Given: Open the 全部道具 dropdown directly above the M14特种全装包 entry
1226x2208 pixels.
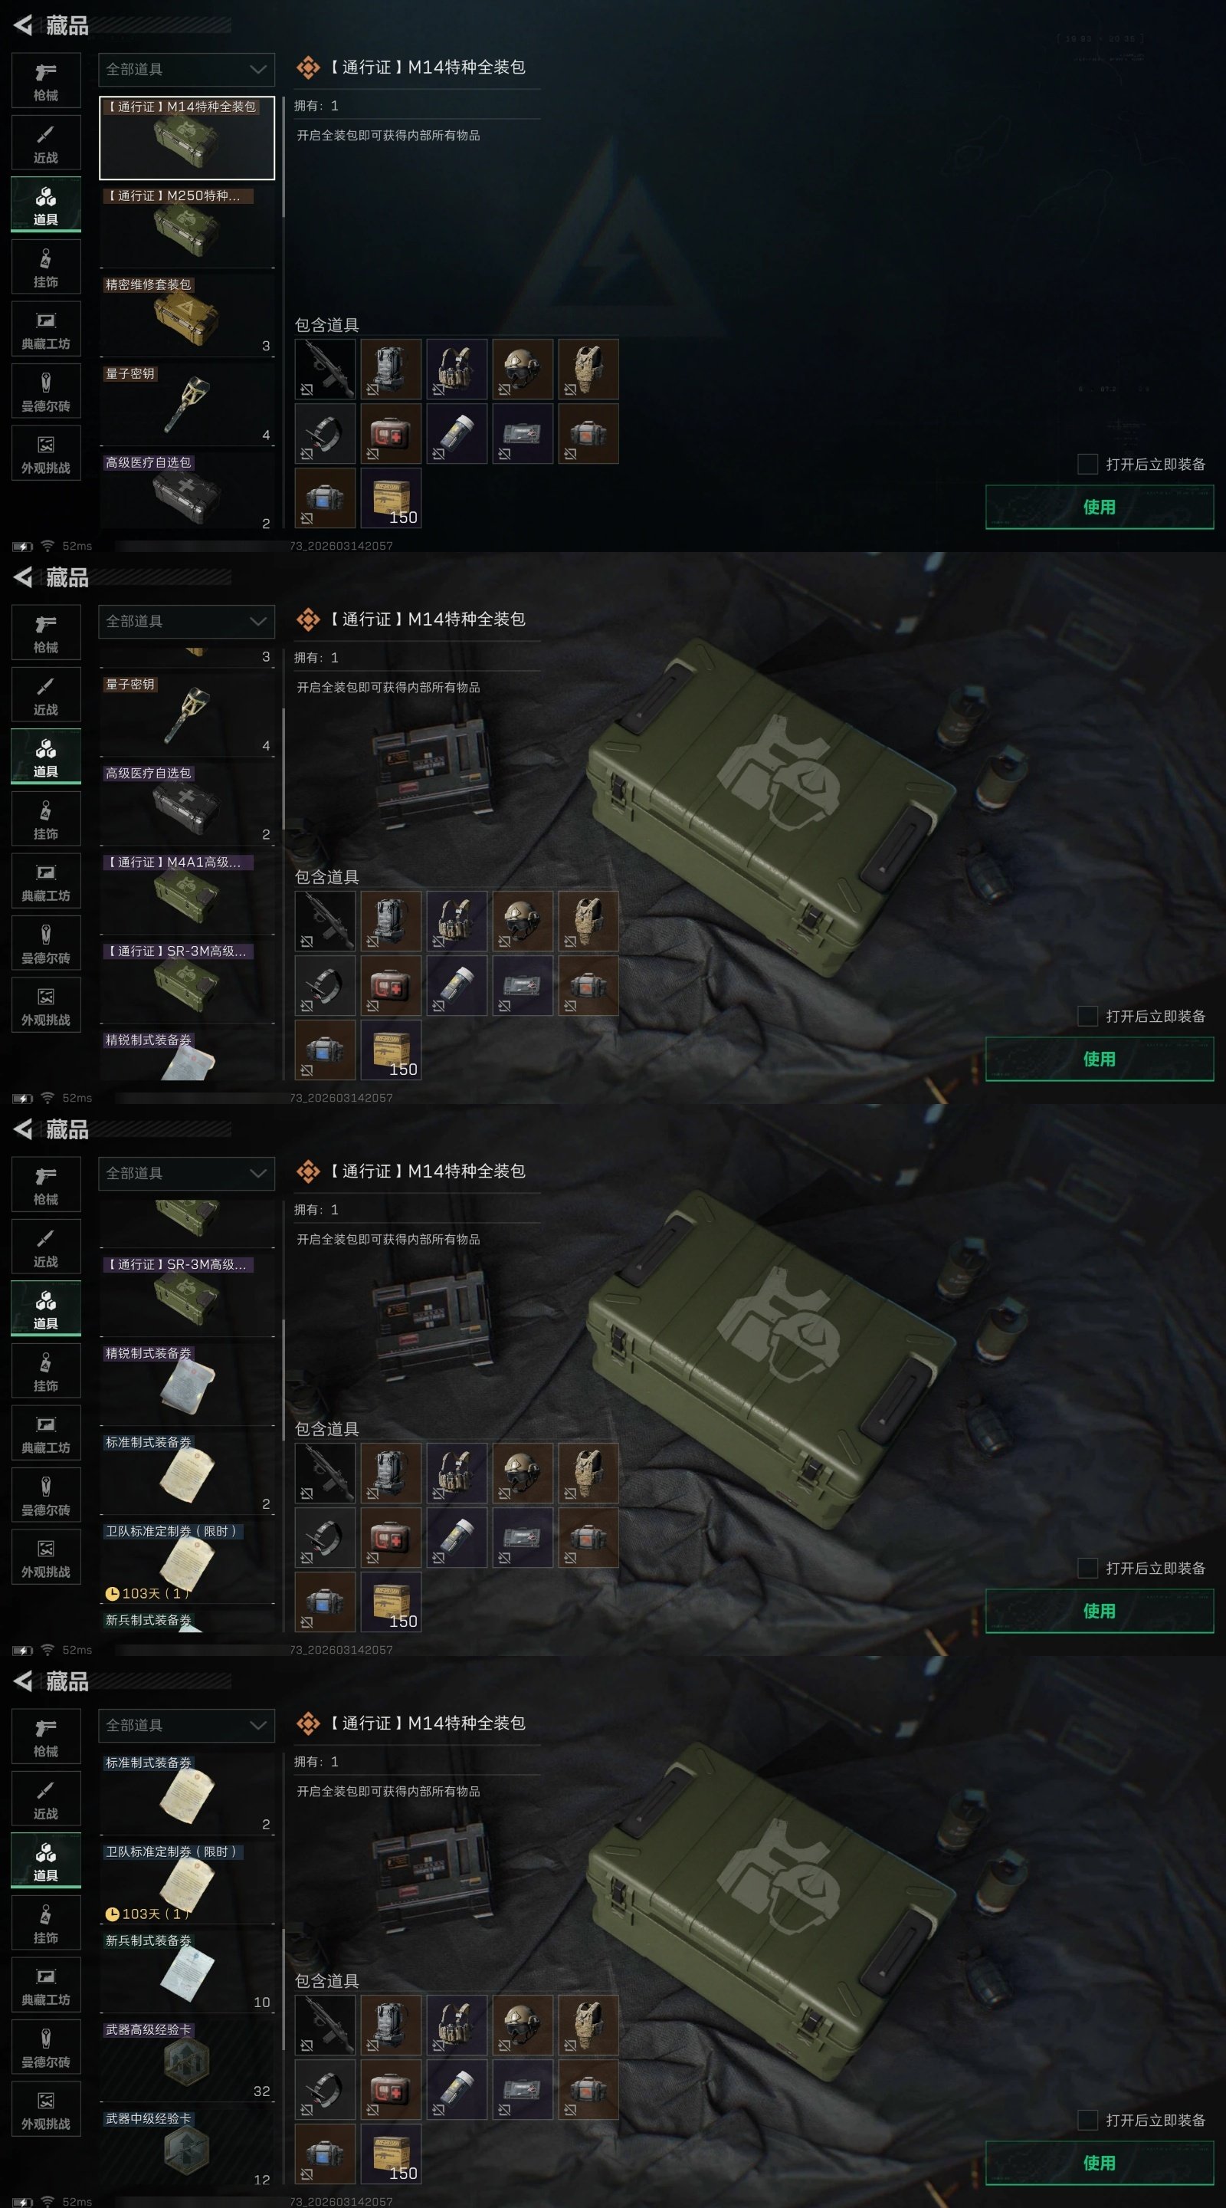Looking at the screenshot, I should coord(187,70).
